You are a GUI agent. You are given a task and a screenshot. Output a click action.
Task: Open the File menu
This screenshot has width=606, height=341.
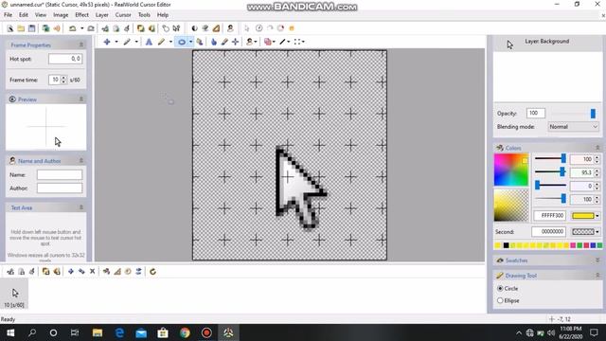[x=8, y=15]
